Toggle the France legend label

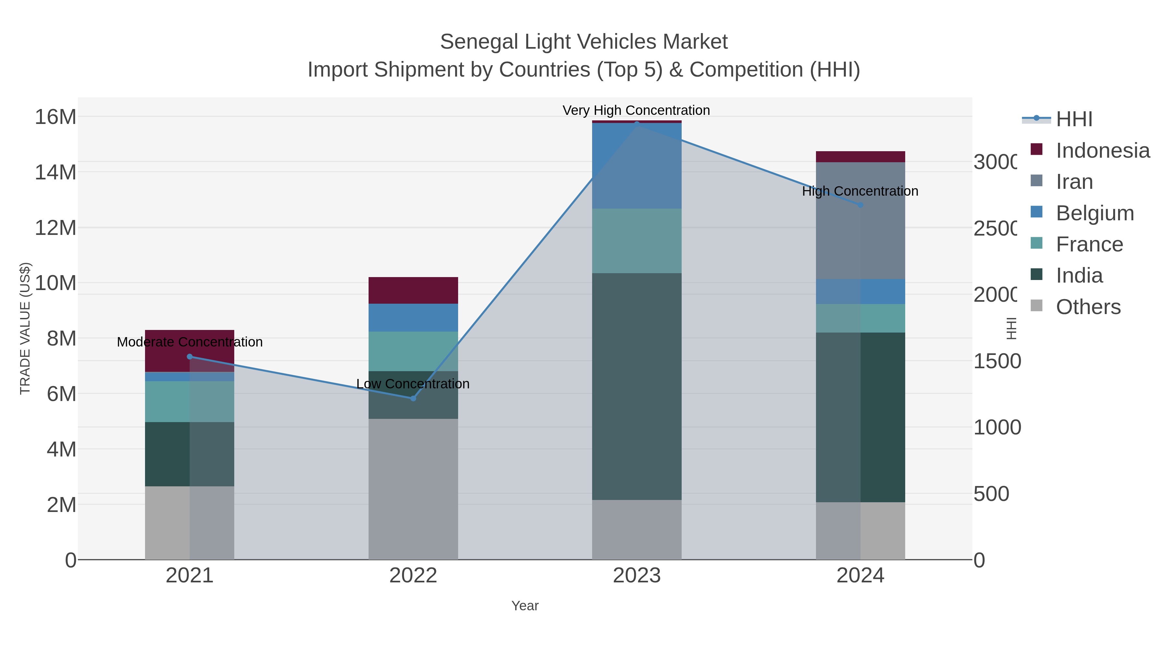point(1089,244)
